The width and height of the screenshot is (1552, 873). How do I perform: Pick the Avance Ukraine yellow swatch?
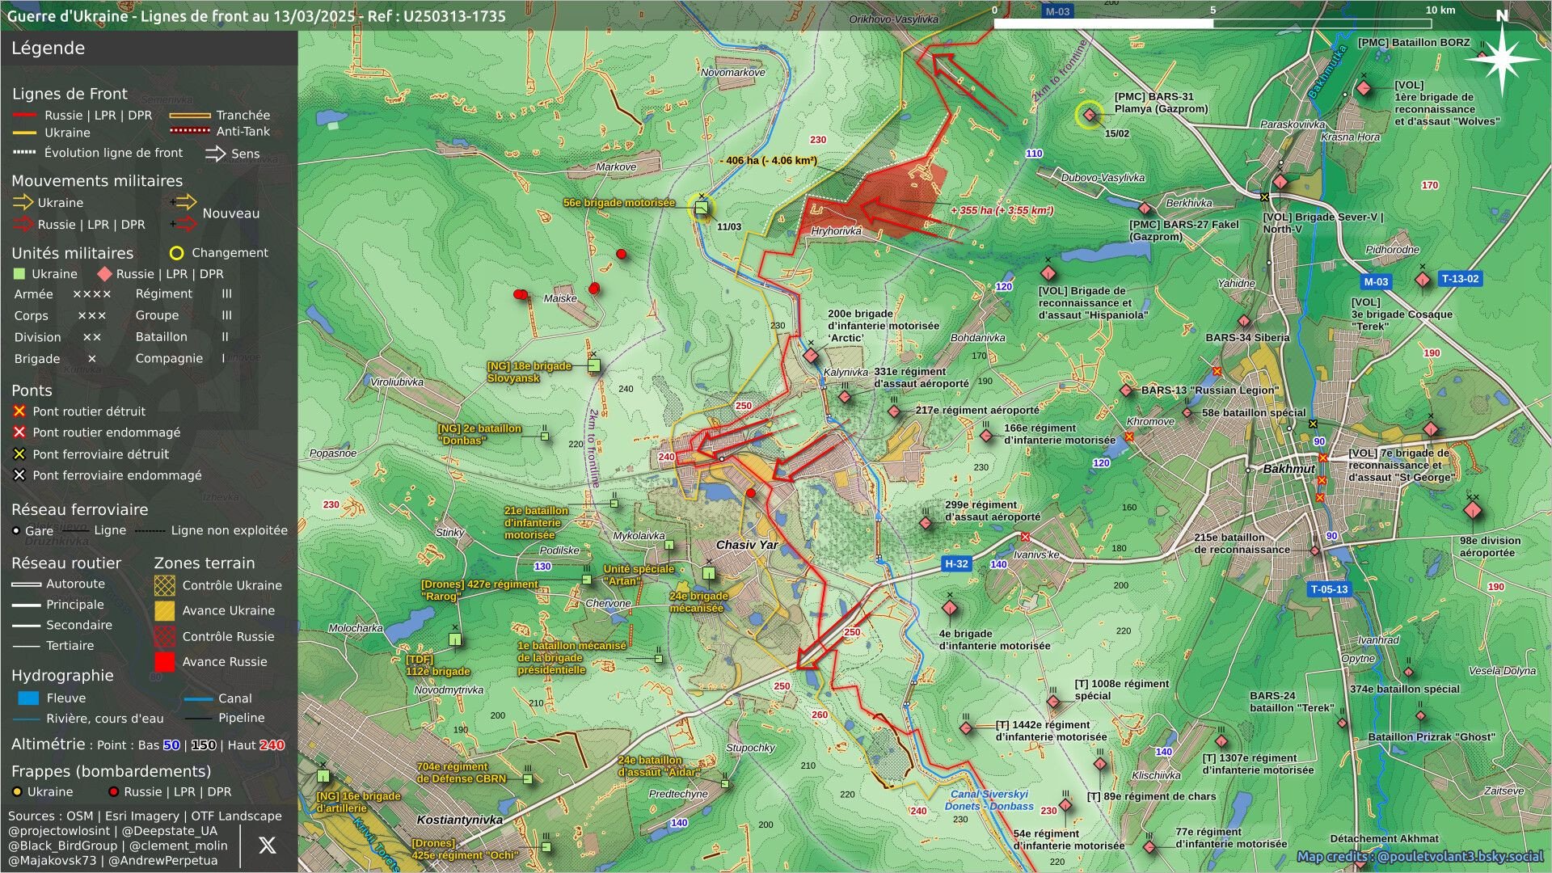[165, 610]
